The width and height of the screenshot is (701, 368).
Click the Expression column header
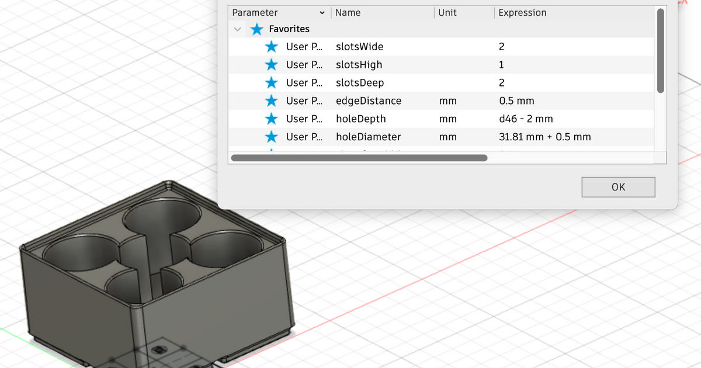point(522,12)
